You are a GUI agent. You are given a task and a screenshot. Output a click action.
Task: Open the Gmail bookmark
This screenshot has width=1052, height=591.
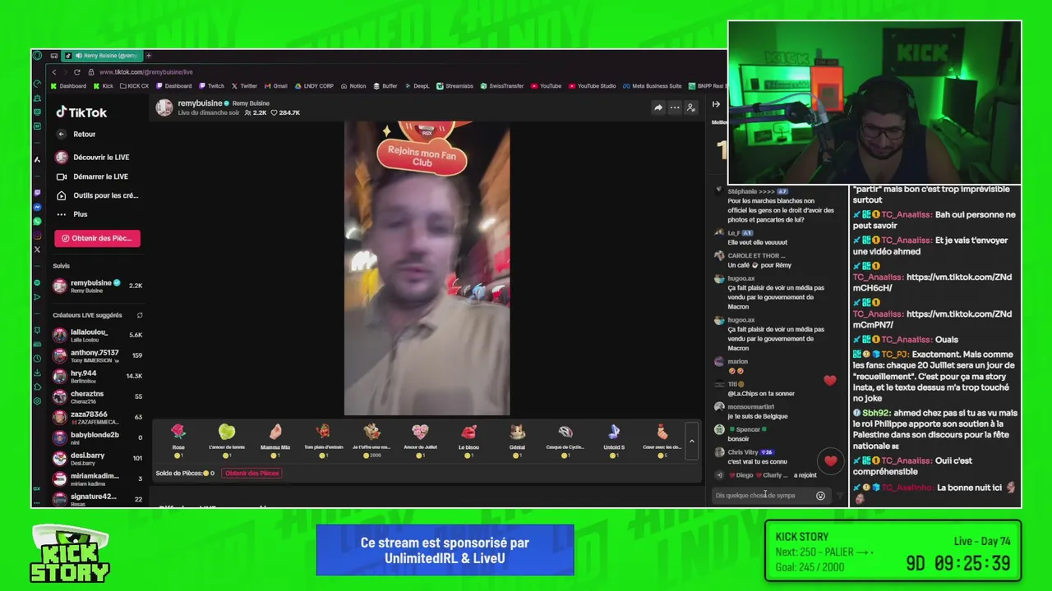(x=276, y=86)
